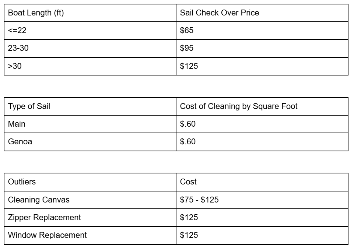The height and width of the screenshot is (250, 354).
Task: Click the >30 boat length cell
Action: pos(90,66)
